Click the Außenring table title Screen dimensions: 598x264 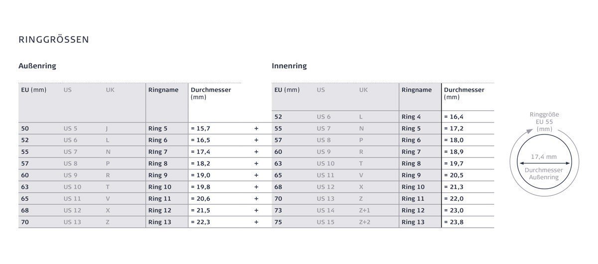37,66
